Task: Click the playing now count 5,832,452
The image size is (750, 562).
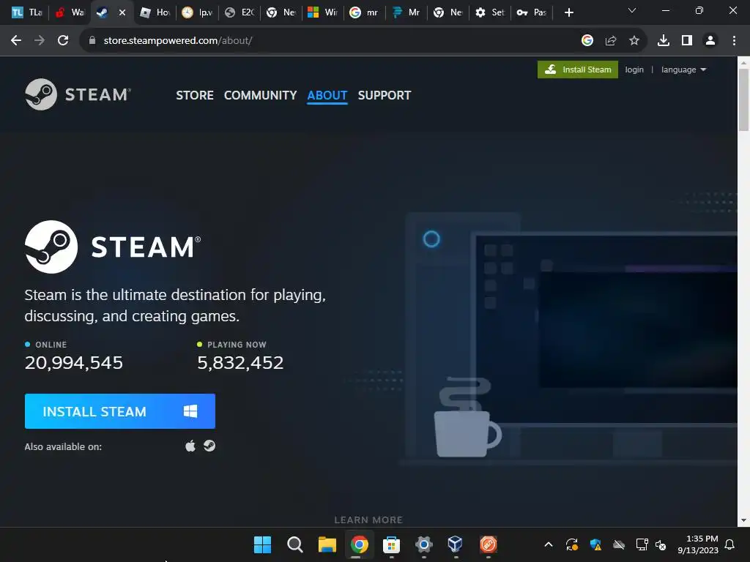Action: tap(240, 363)
